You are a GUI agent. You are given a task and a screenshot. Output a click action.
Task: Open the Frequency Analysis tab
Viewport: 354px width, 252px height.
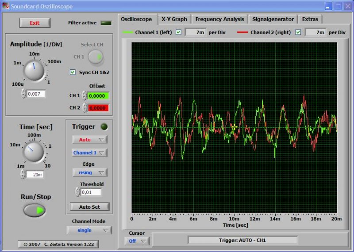tap(219, 19)
